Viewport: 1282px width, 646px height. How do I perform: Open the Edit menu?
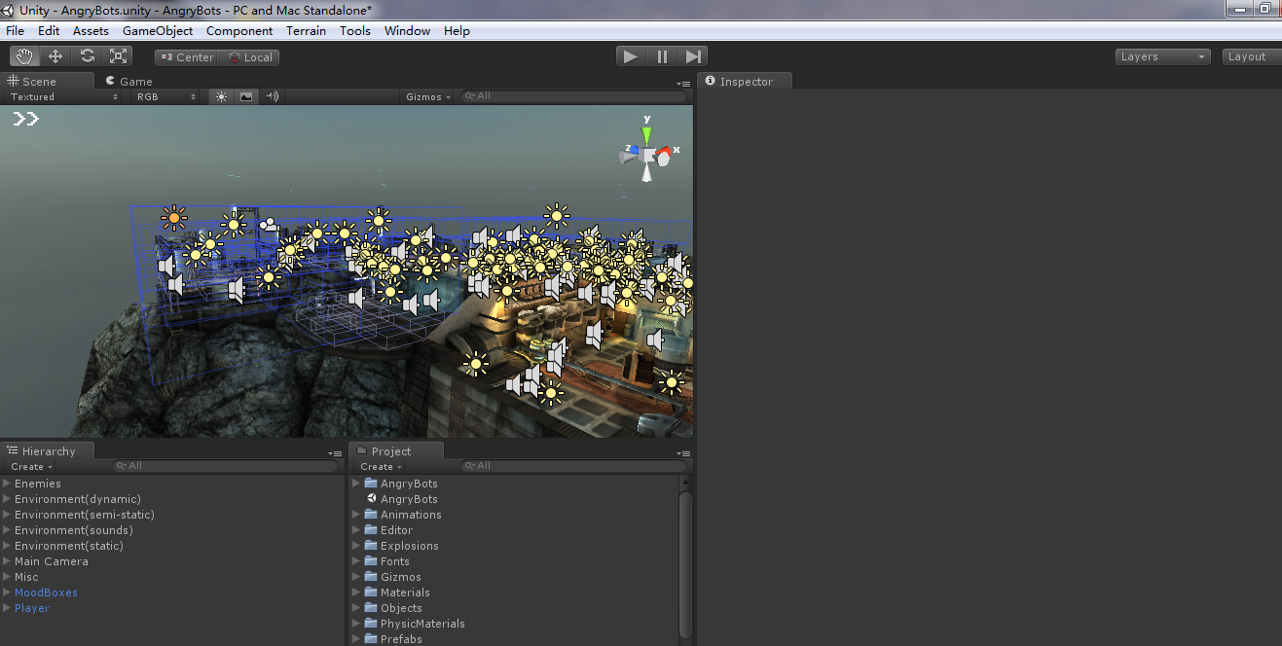(49, 31)
